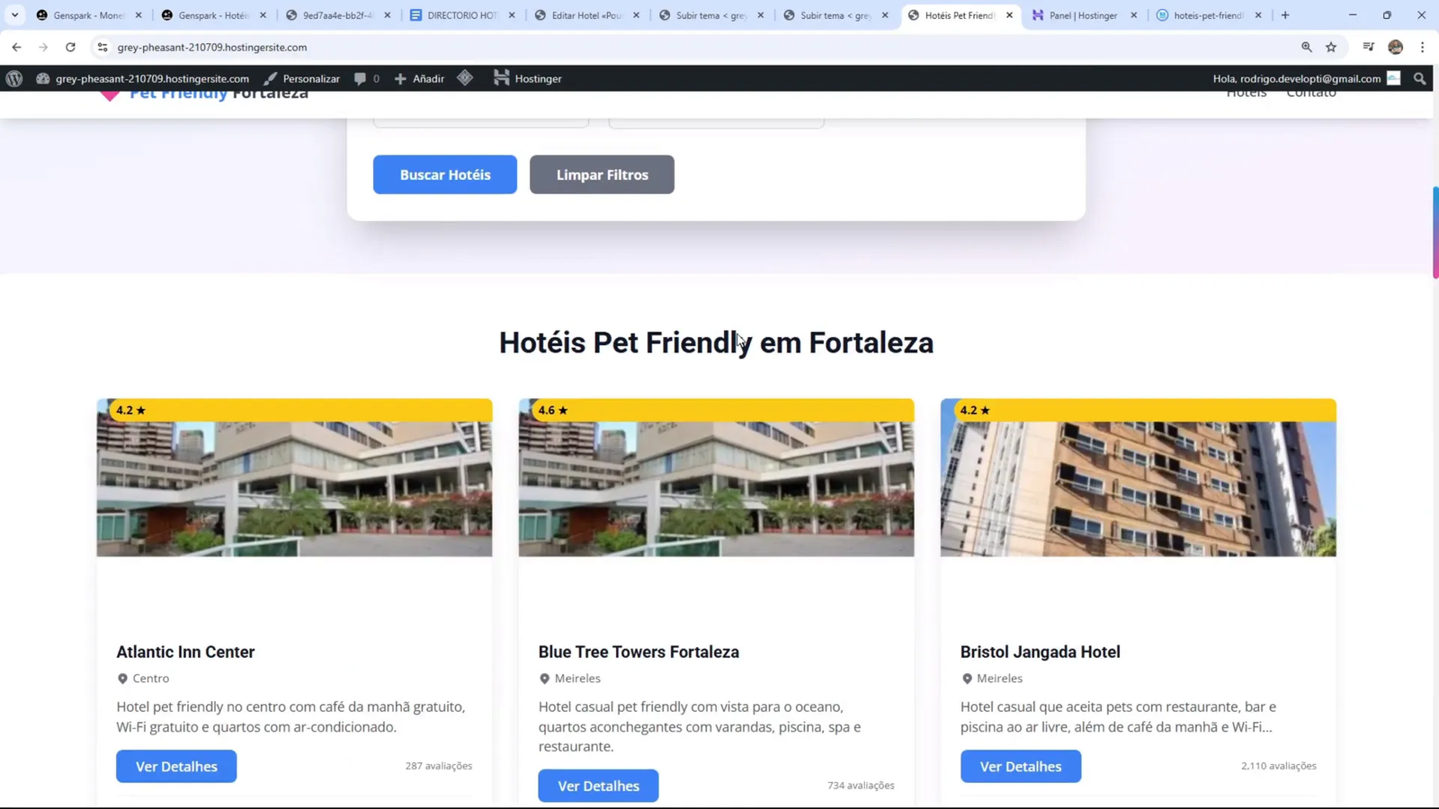Viewport: 1439px width, 809px height.
Task: Click the page vertical scrollbar thumb
Action: [1435, 232]
